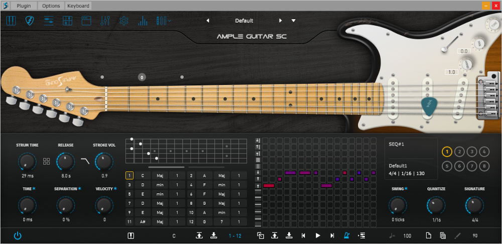Click the four-squares grid icon near Release
Screen dimensions: 502x244
(x=46, y=161)
